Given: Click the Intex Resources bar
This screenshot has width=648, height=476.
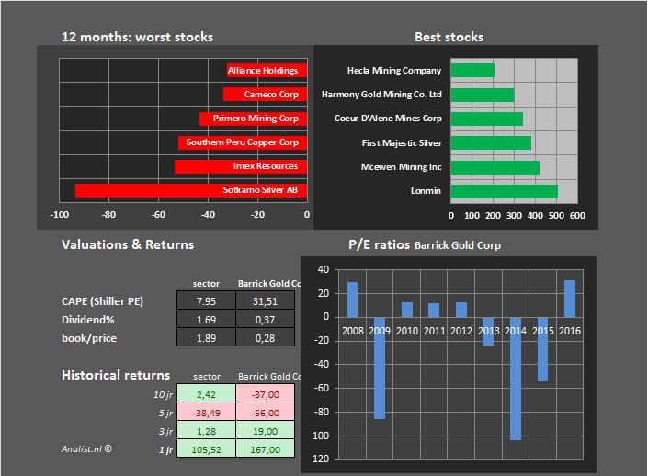Looking at the screenshot, I should tap(241, 166).
